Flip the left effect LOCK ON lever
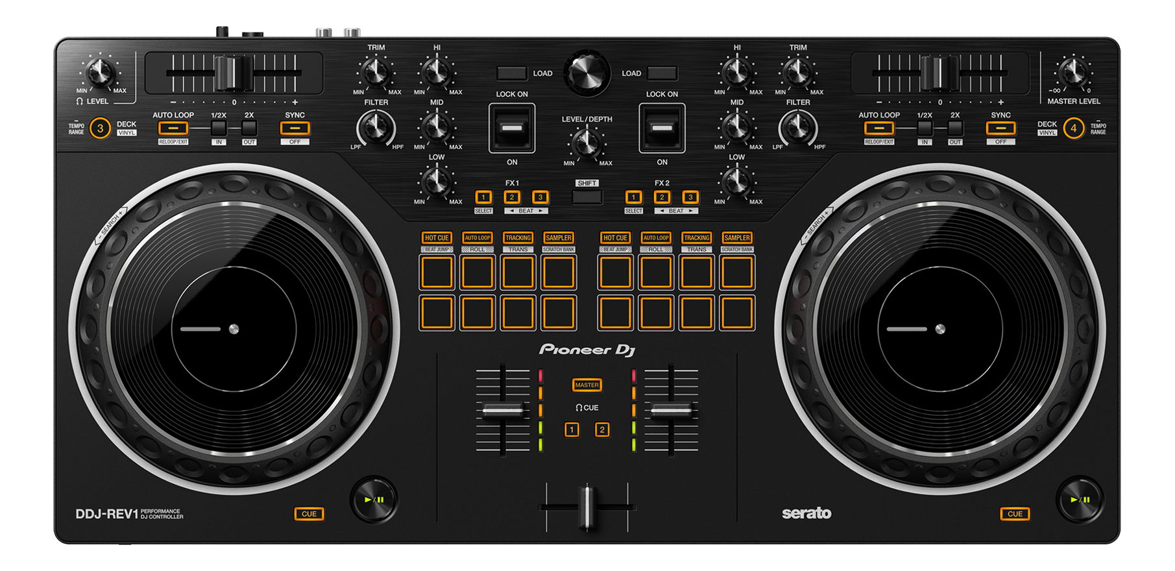1175x571 pixels. [512, 128]
